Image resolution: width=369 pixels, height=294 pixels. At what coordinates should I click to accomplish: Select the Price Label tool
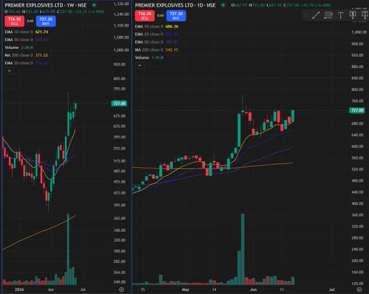click(353, 15)
